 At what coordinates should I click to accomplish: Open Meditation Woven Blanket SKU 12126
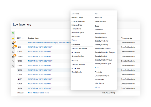(x=40, y=75)
